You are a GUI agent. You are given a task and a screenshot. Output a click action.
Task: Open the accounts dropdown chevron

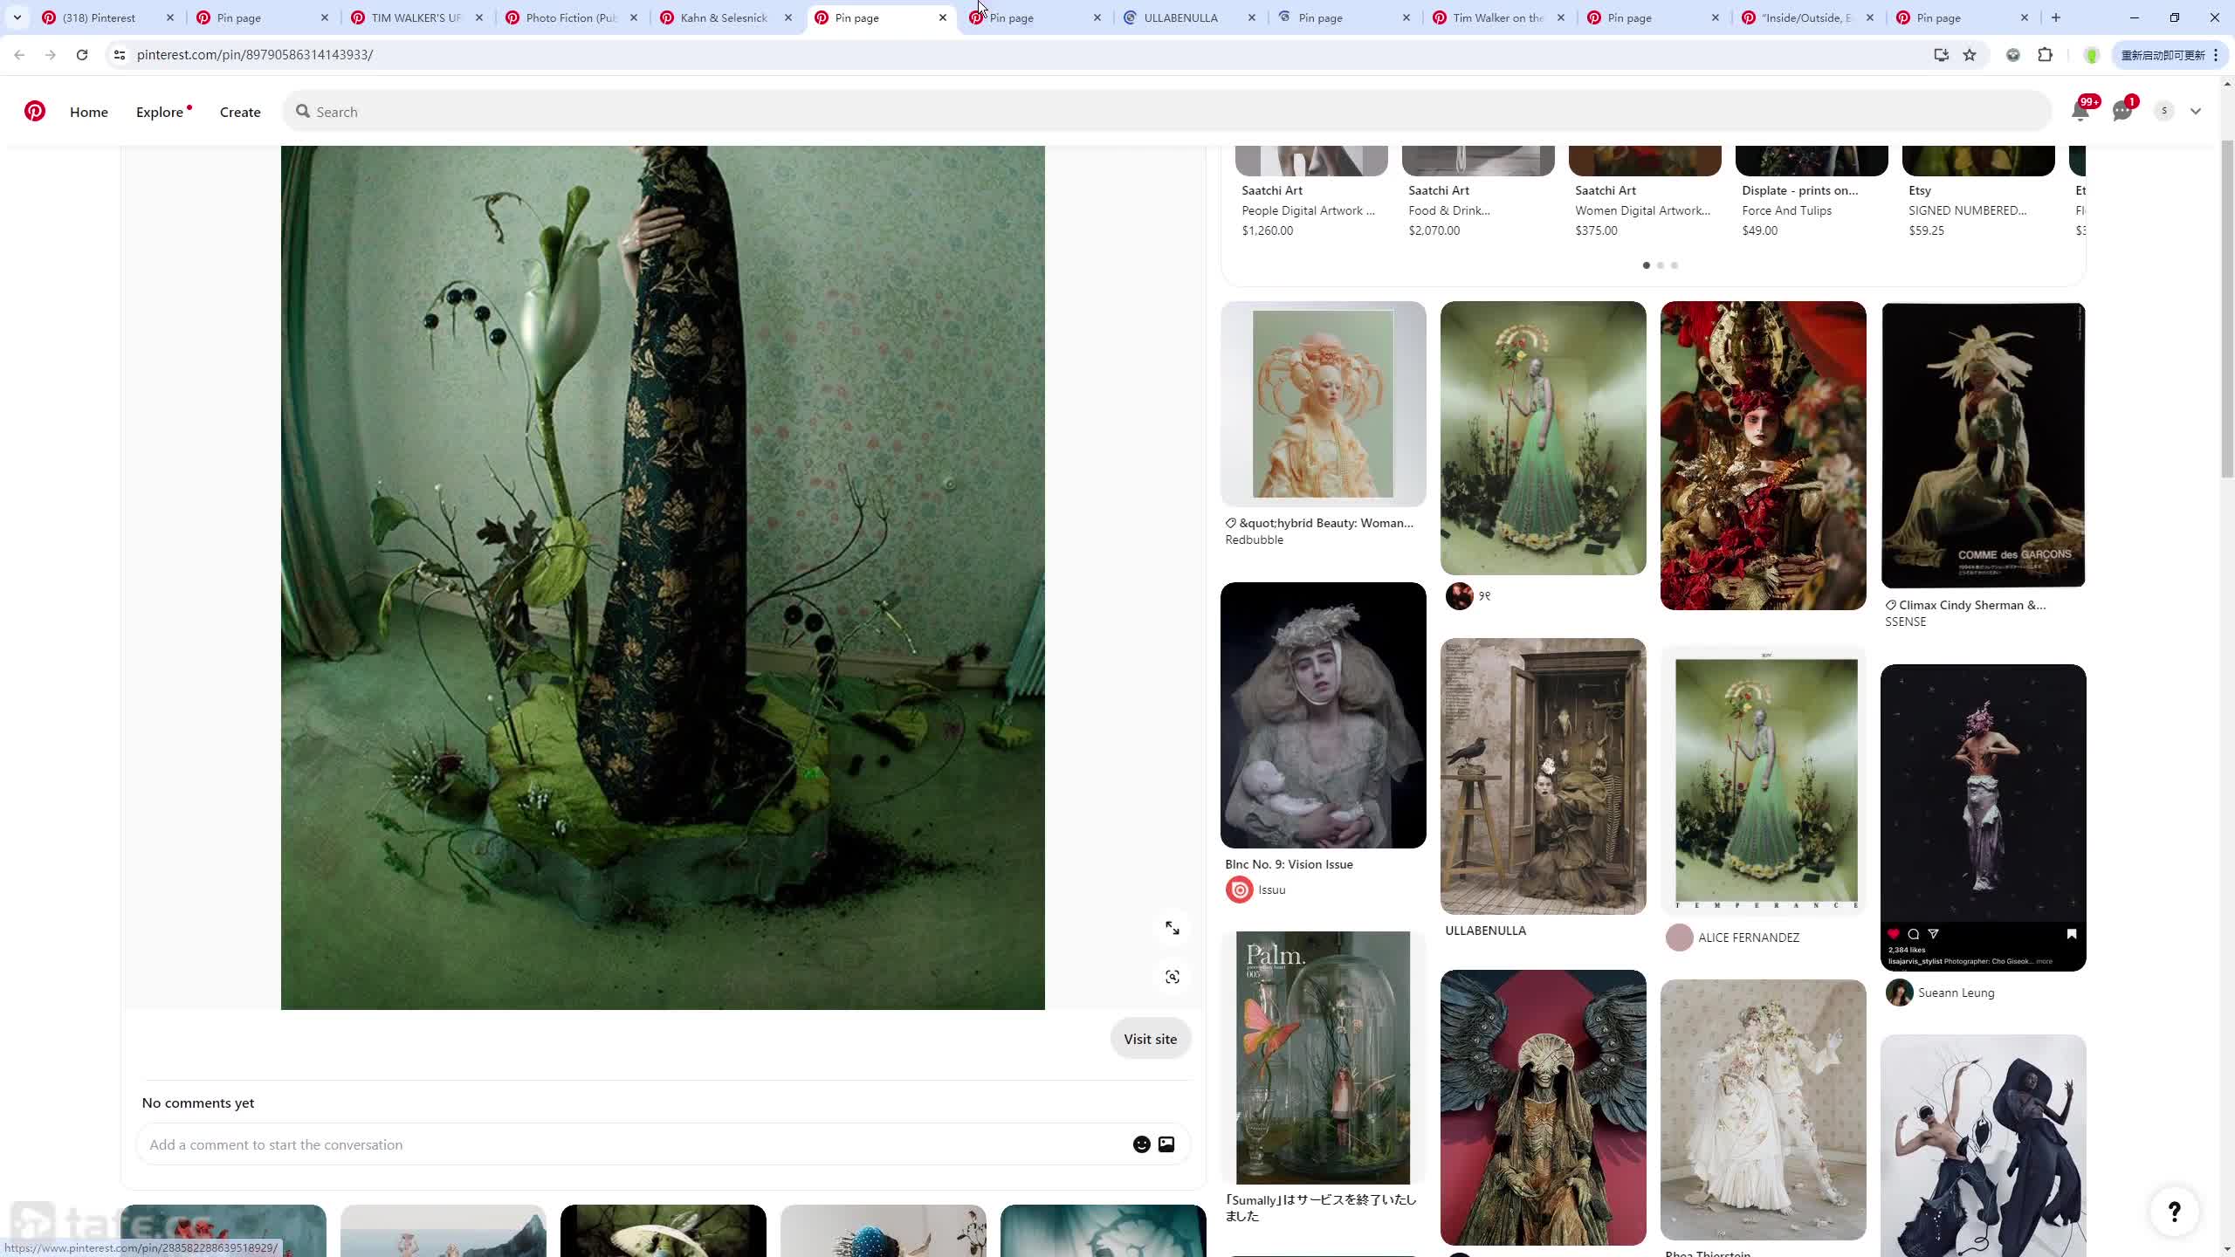(2196, 111)
